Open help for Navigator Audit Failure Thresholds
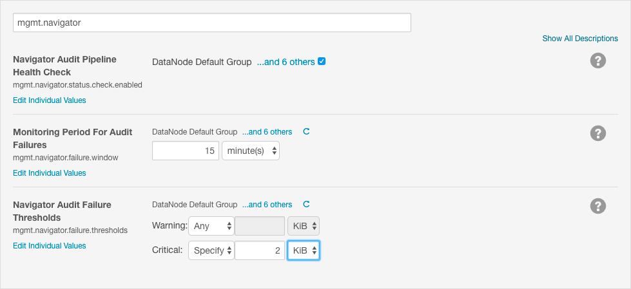Image resolution: width=631 pixels, height=289 pixels. pyautogui.click(x=598, y=206)
